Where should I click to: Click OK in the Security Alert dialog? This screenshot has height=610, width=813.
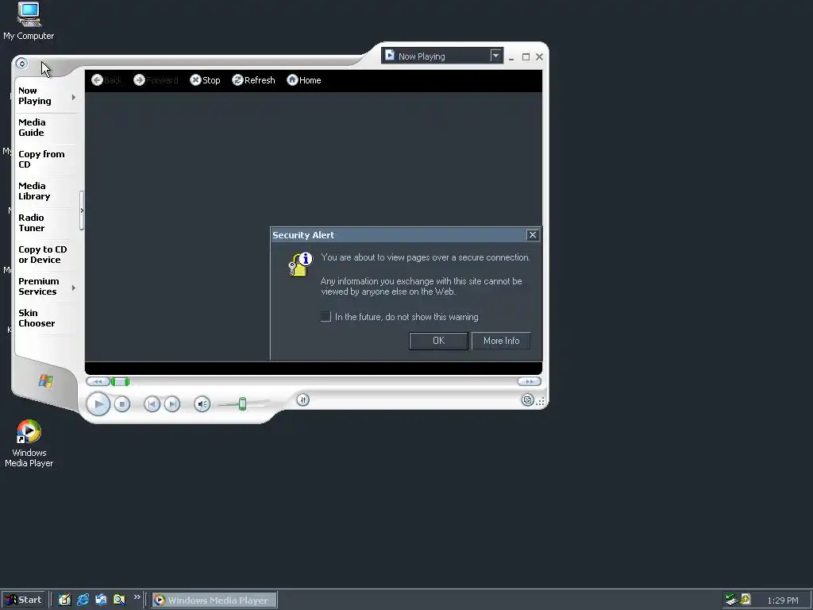coord(438,341)
